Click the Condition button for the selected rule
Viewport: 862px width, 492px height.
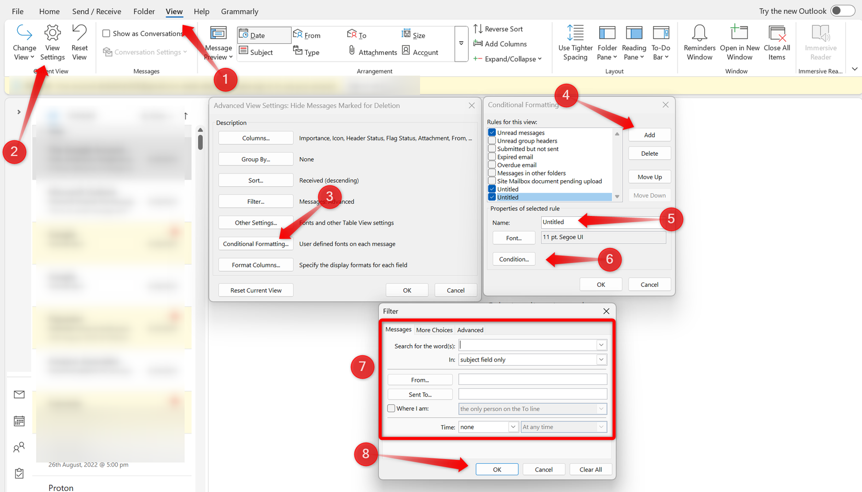coord(514,259)
